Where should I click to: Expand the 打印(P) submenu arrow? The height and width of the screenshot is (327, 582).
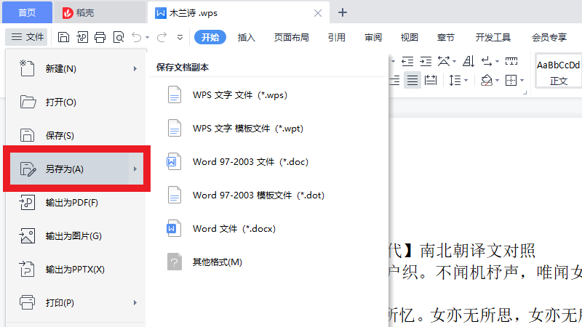click(x=135, y=302)
